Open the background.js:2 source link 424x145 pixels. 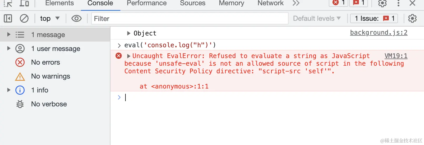[378, 33]
